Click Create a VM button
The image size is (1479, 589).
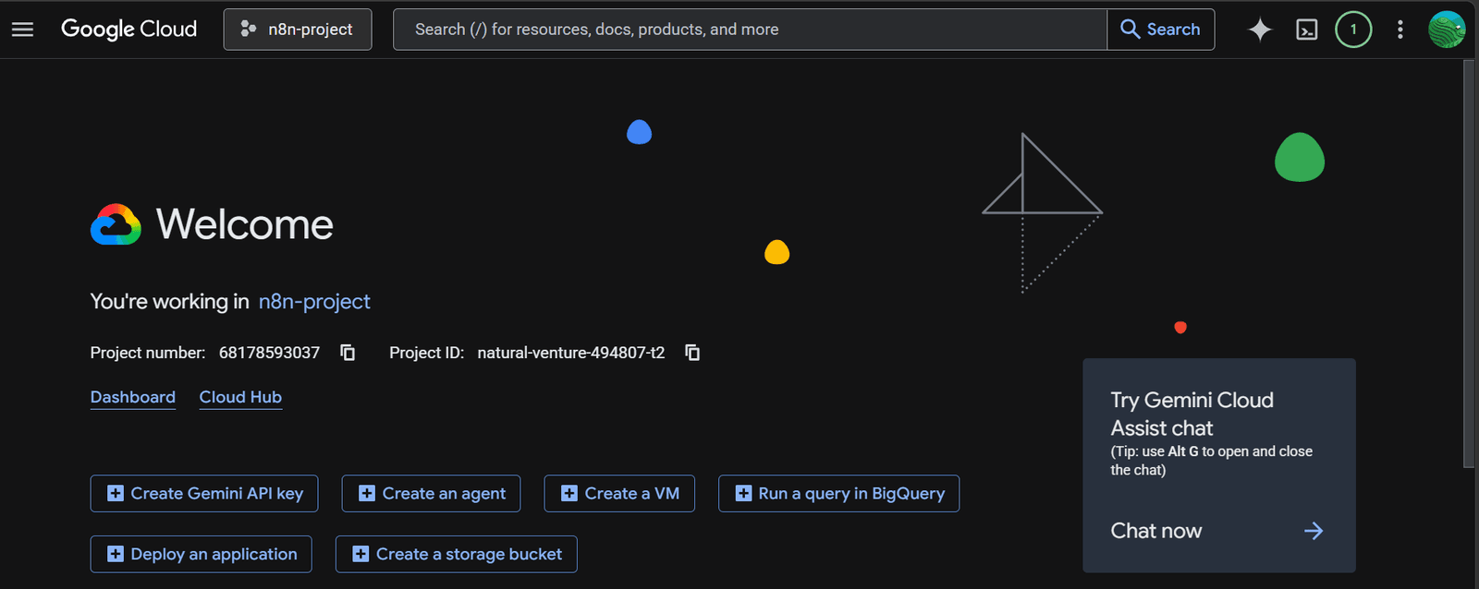[619, 494]
